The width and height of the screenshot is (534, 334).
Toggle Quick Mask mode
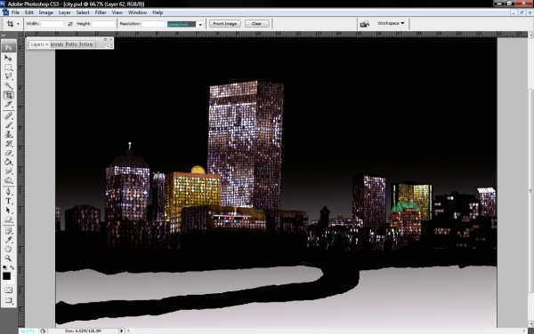click(8, 290)
